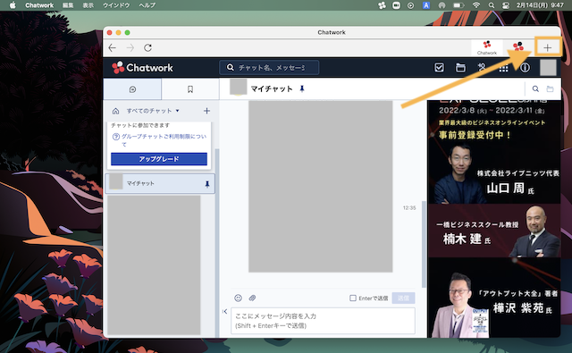The height and width of the screenshot is (353, 572).
Task: Click the マイチャット avatar in chat header
Action: 239,88
